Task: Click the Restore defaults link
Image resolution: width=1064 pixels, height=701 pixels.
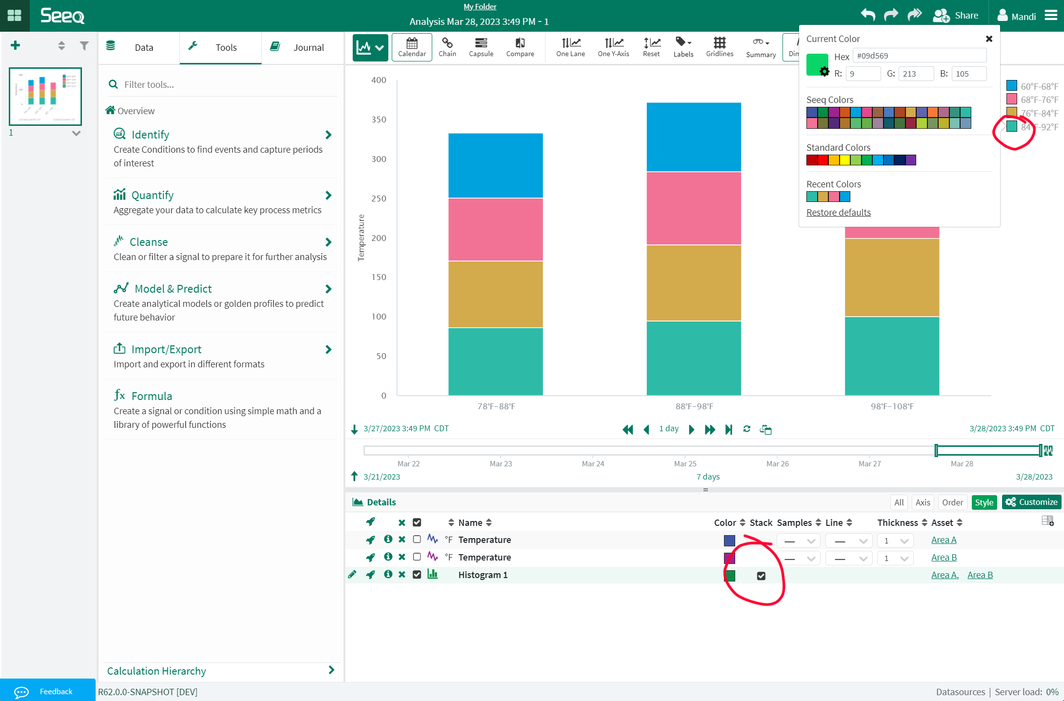Action: [x=838, y=212]
